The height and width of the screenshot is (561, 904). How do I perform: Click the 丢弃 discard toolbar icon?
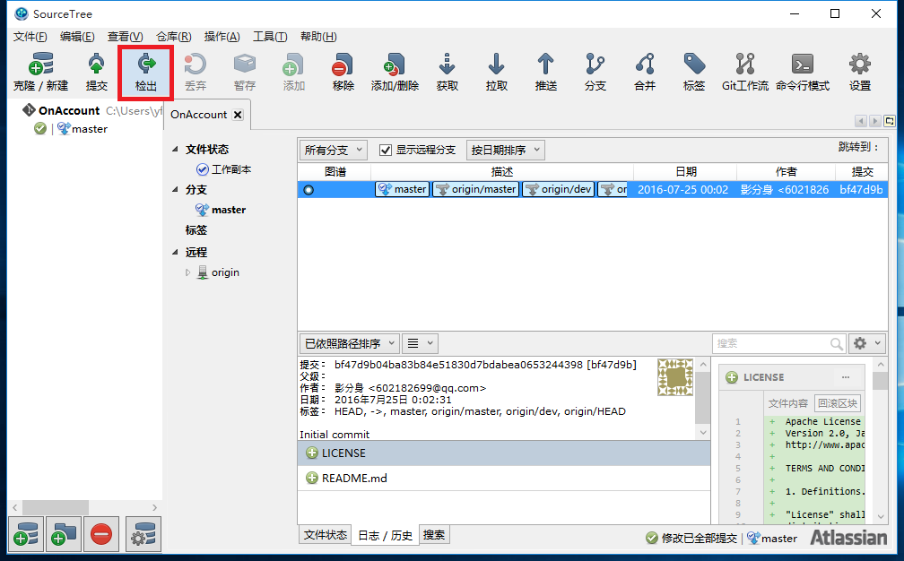pos(195,72)
